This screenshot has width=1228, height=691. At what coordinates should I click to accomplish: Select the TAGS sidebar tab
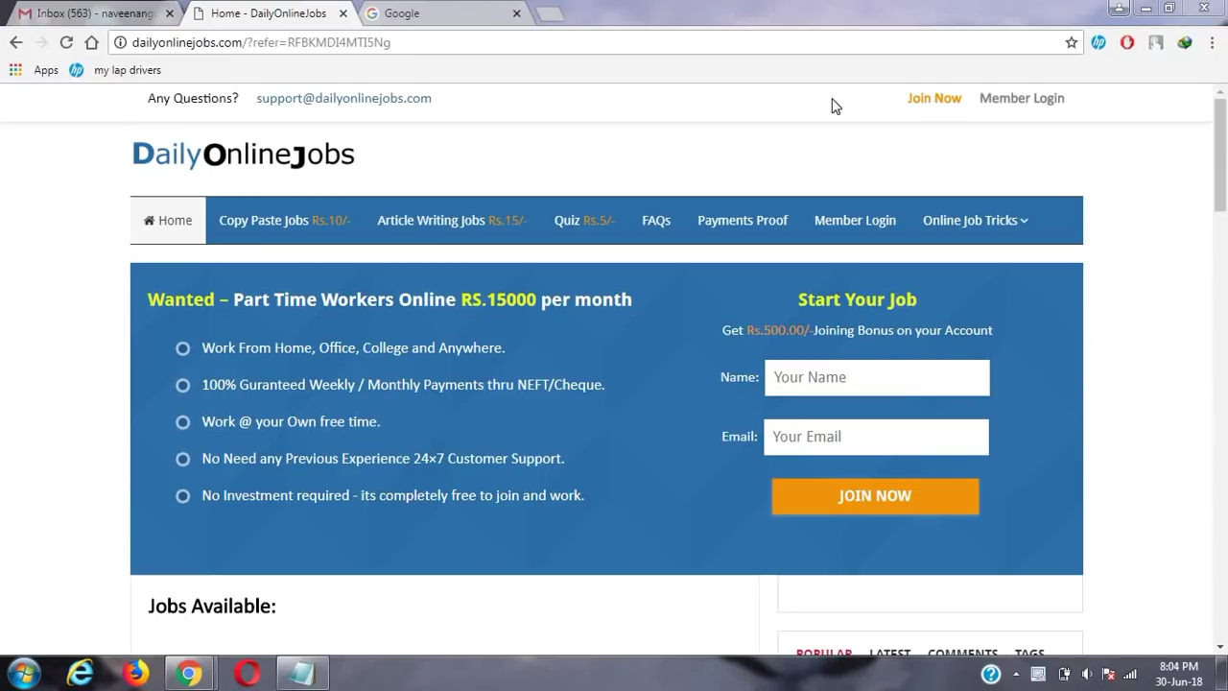pos(1029,653)
